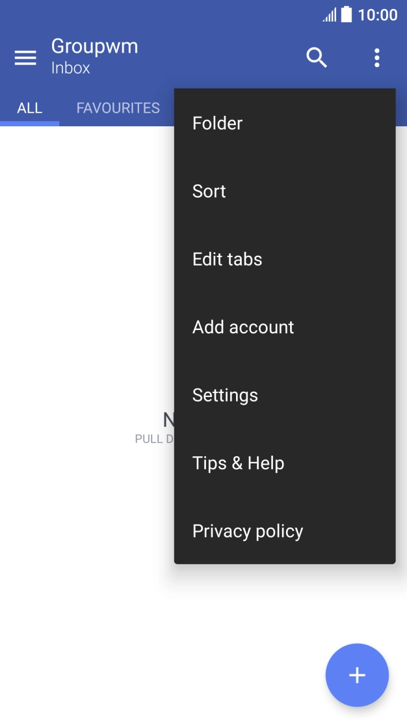The image size is (407, 725).
Task: Open the Privacy policy entry
Action: pyautogui.click(x=247, y=530)
